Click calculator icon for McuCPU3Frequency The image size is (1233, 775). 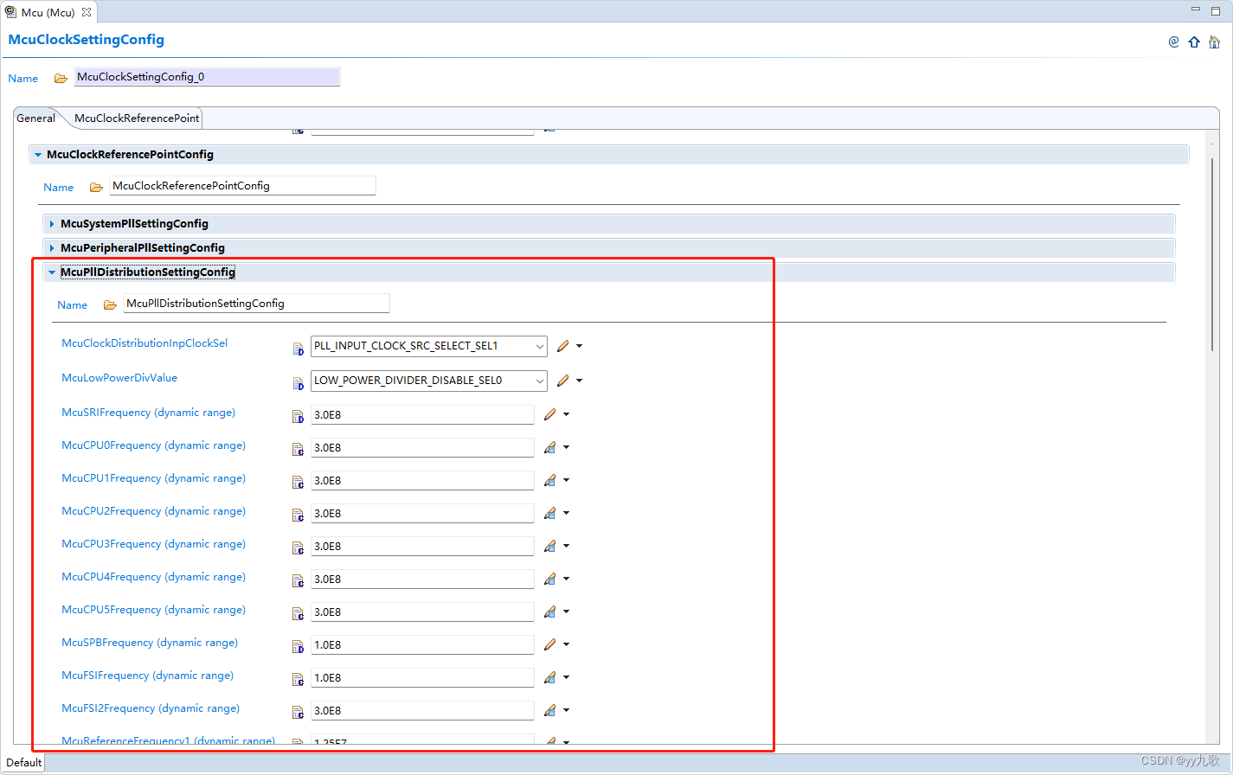pyautogui.click(x=549, y=547)
